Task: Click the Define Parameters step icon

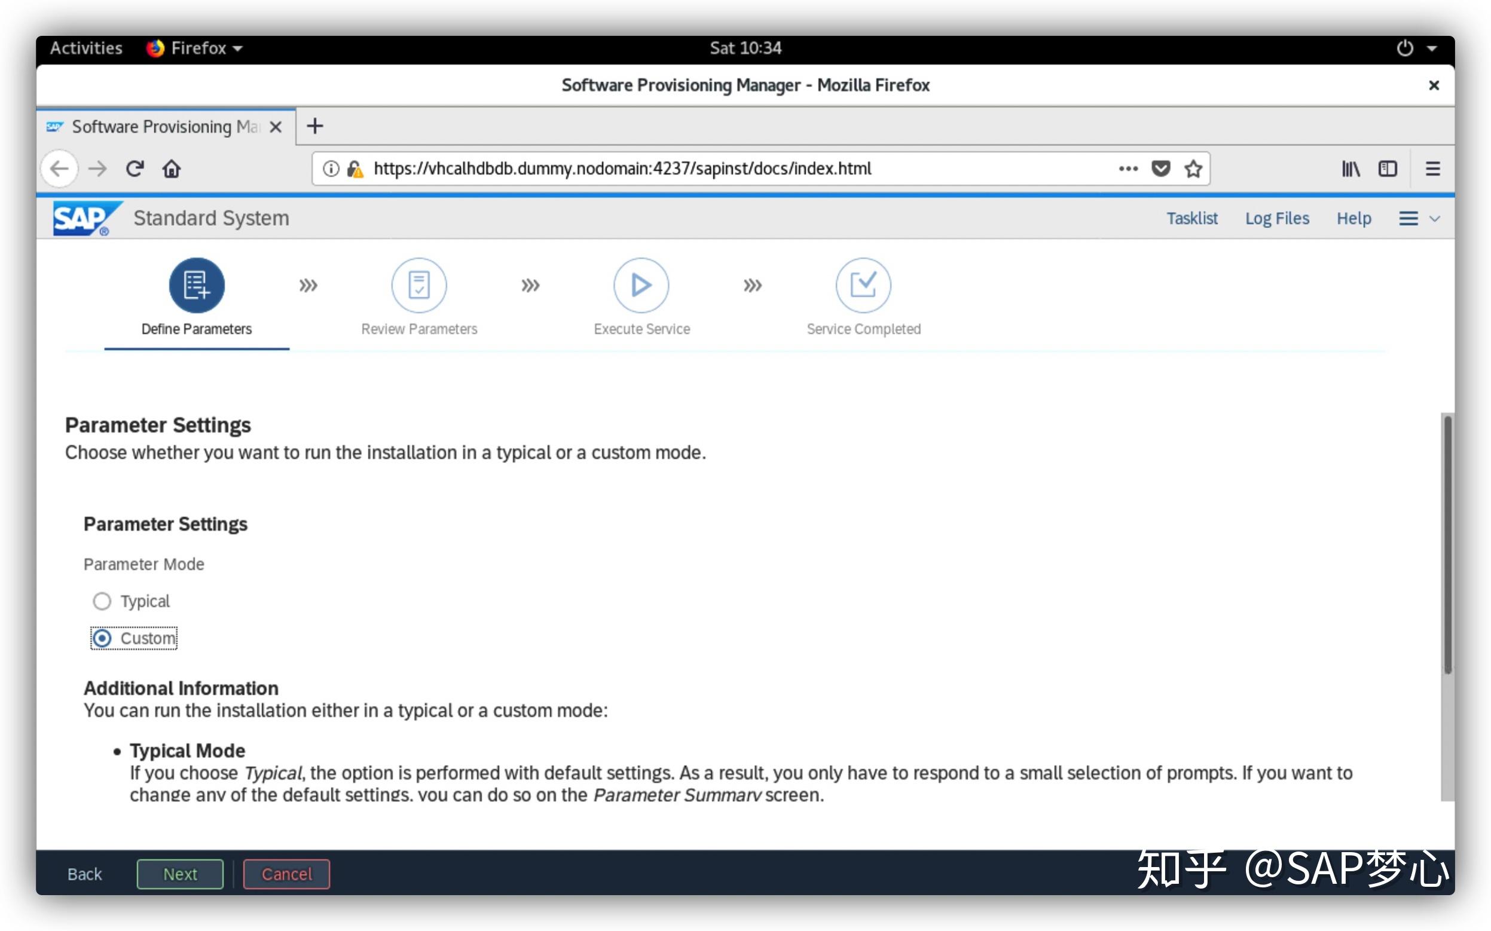Action: coord(196,285)
